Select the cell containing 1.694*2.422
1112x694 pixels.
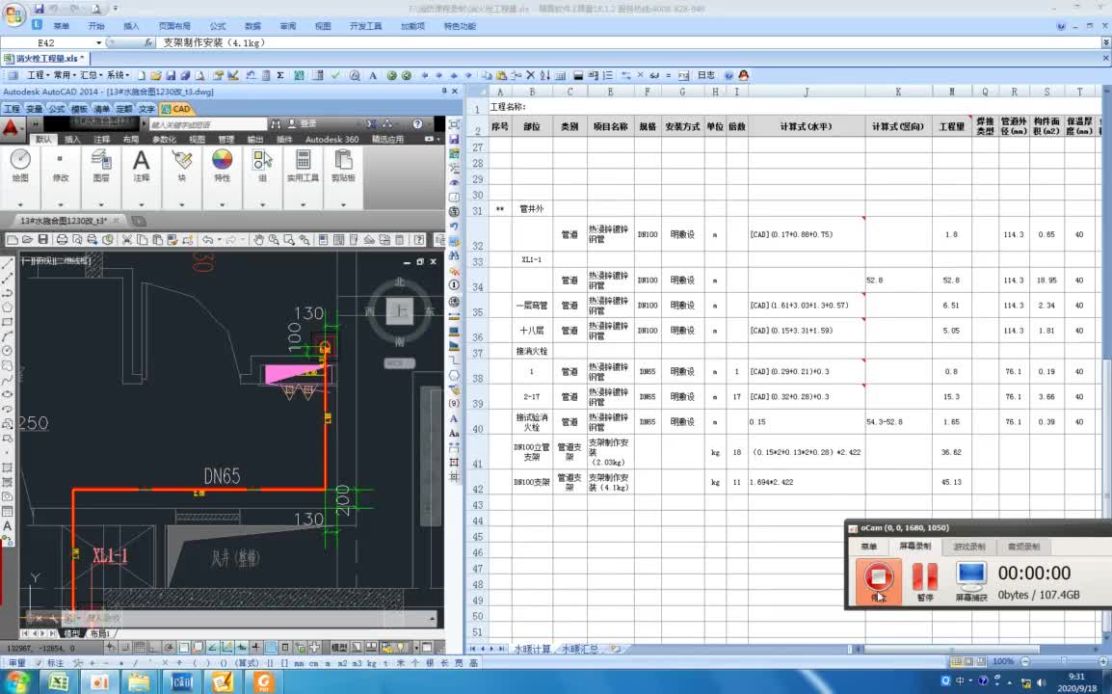click(807, 482)
